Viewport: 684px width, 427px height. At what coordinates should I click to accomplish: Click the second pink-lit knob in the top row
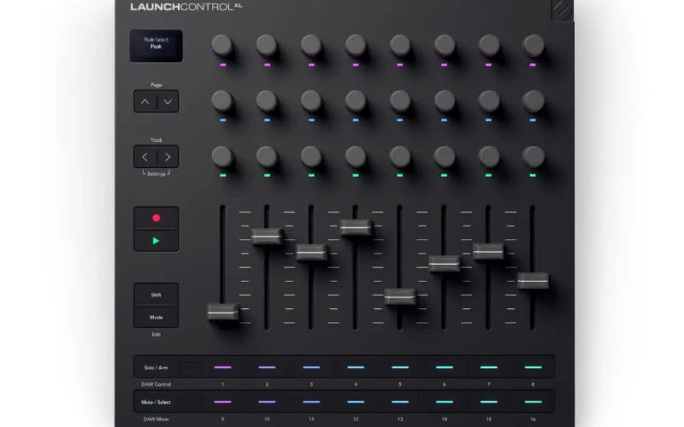tap(267, 45)
